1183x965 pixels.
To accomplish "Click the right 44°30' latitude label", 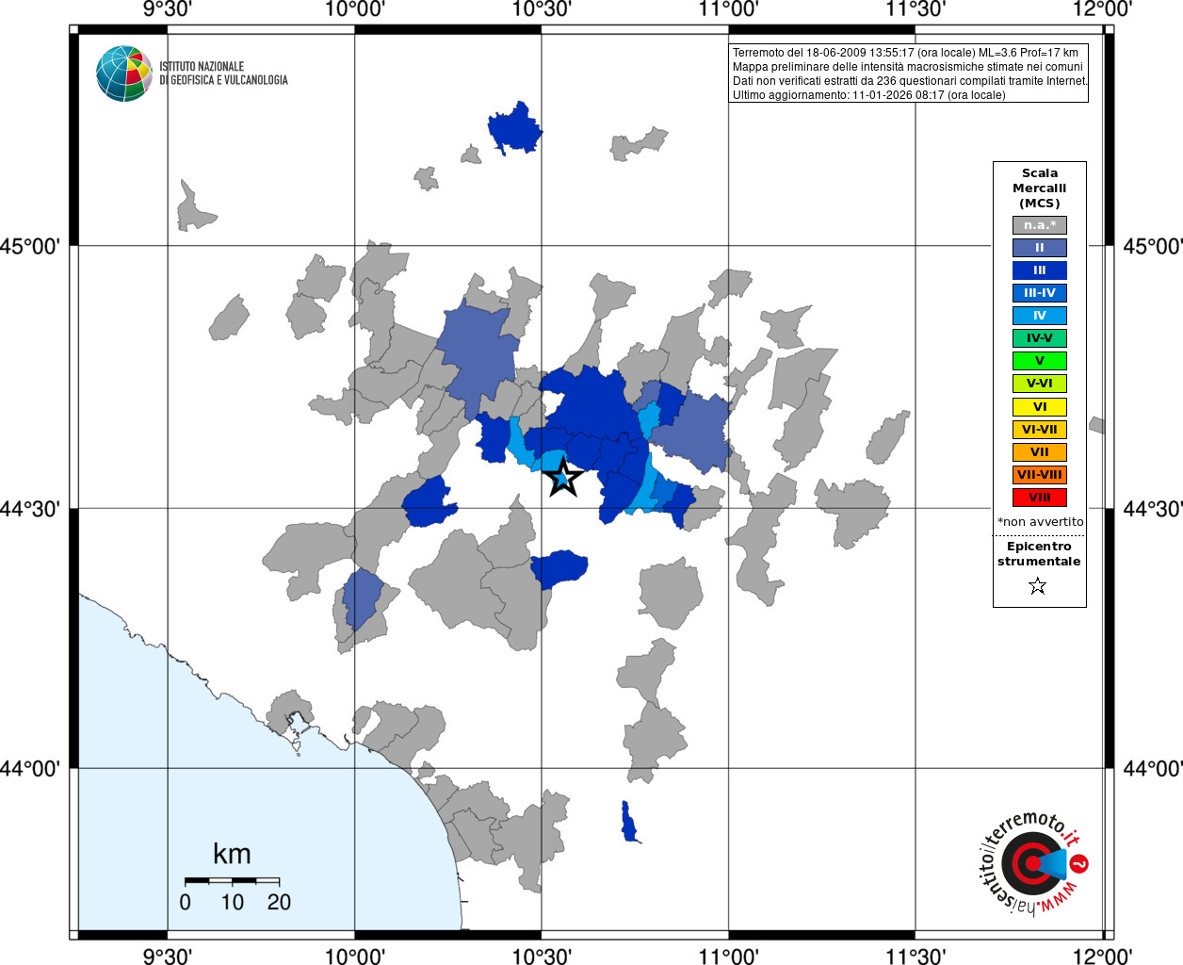I will click(1153, 509).
